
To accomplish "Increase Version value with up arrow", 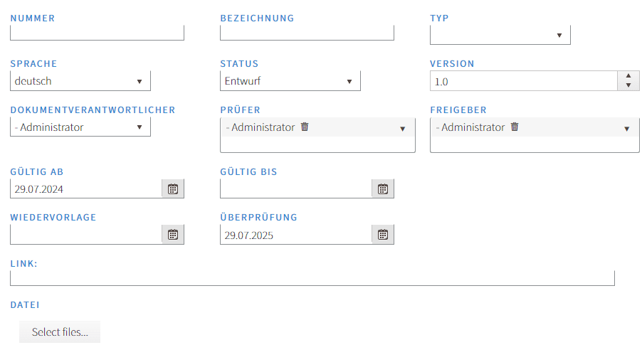I will (628, 77).
